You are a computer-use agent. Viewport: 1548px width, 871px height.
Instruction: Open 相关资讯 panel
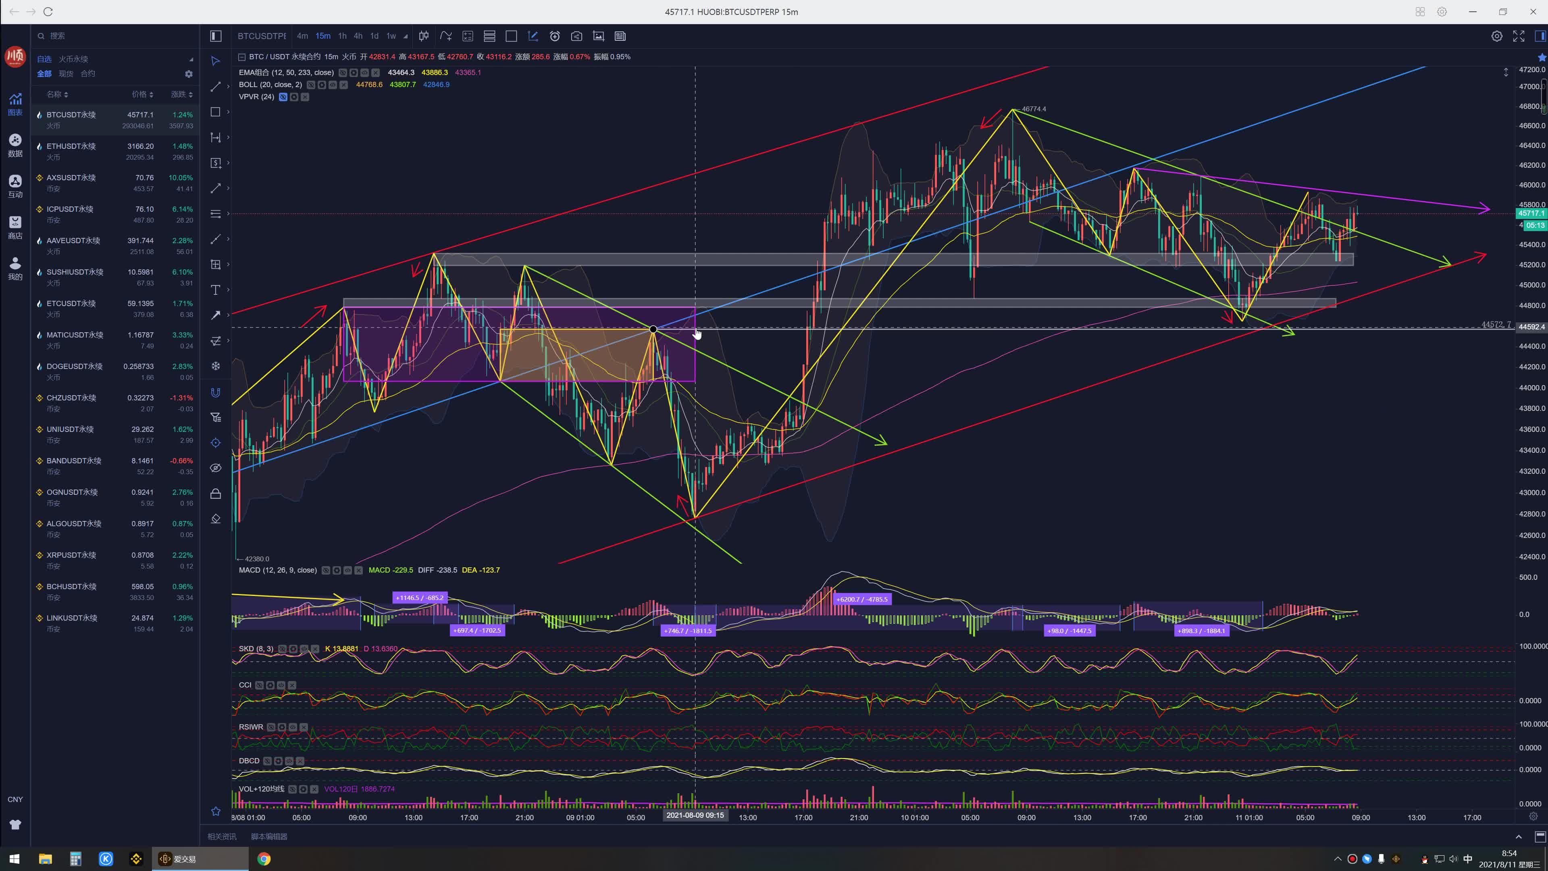pos(222,837)
